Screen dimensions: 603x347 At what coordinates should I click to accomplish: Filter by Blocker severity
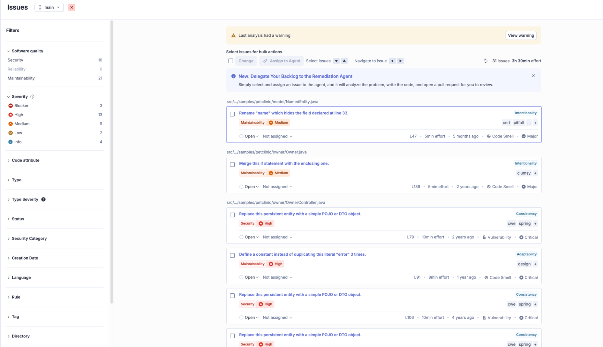[x=21, y=106]
